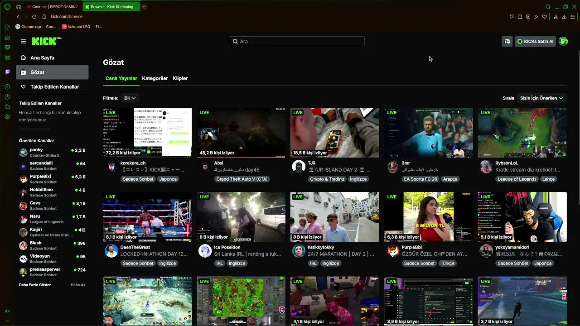Open the Kick gift drops icon button
Viewport: 580px width, 326px height.
[x=507, y=41]
